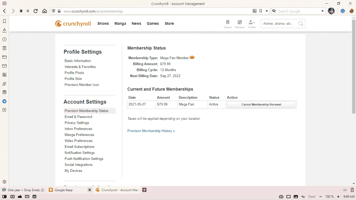Screen dimensions: 356x200
Task: Toggle the image loading icon in the status bar
Action: [x=296, y=197]
